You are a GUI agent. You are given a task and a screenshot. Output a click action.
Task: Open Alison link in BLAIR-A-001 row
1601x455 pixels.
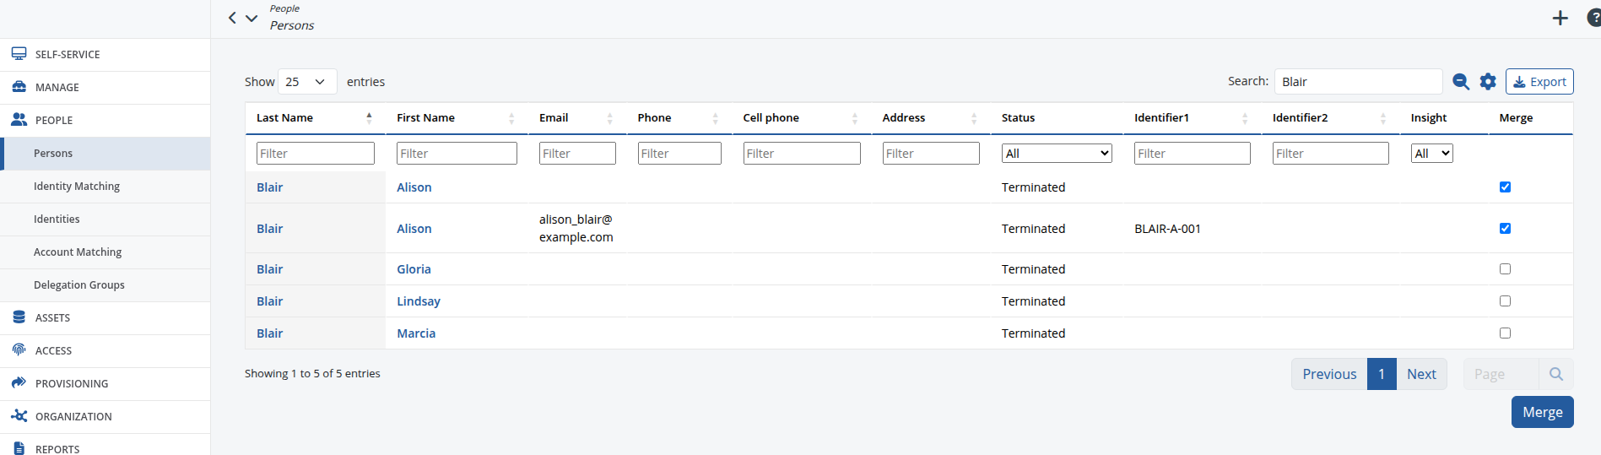pyautogui.click(x=414, y=229)
